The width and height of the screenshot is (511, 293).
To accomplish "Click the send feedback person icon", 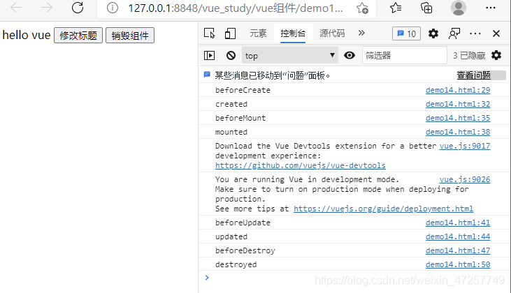I will coord(454,33).
